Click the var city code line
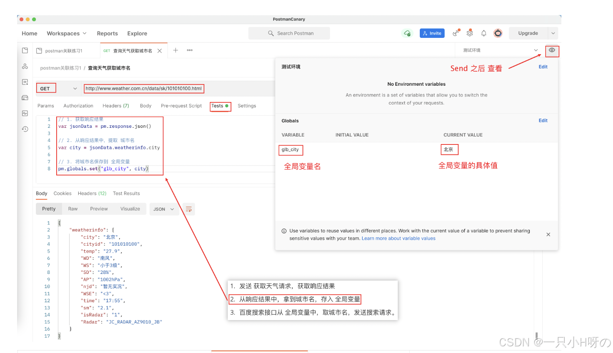The height and width of the screenshot is (353, 613). pyautogui.click(x=109, y=147)
